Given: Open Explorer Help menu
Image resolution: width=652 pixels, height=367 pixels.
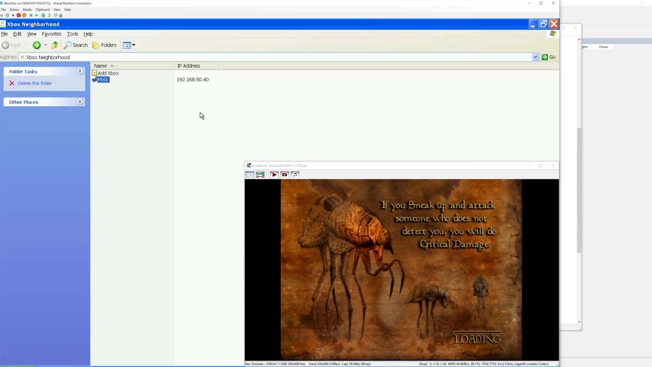Looking at the screenshot, I should coord(88,34).
